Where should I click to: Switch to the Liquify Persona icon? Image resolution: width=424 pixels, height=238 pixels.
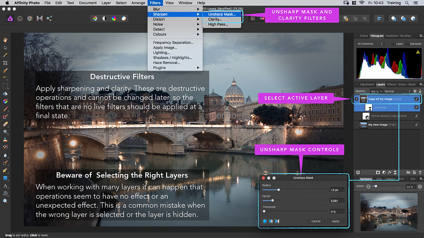tap(20, 18)
